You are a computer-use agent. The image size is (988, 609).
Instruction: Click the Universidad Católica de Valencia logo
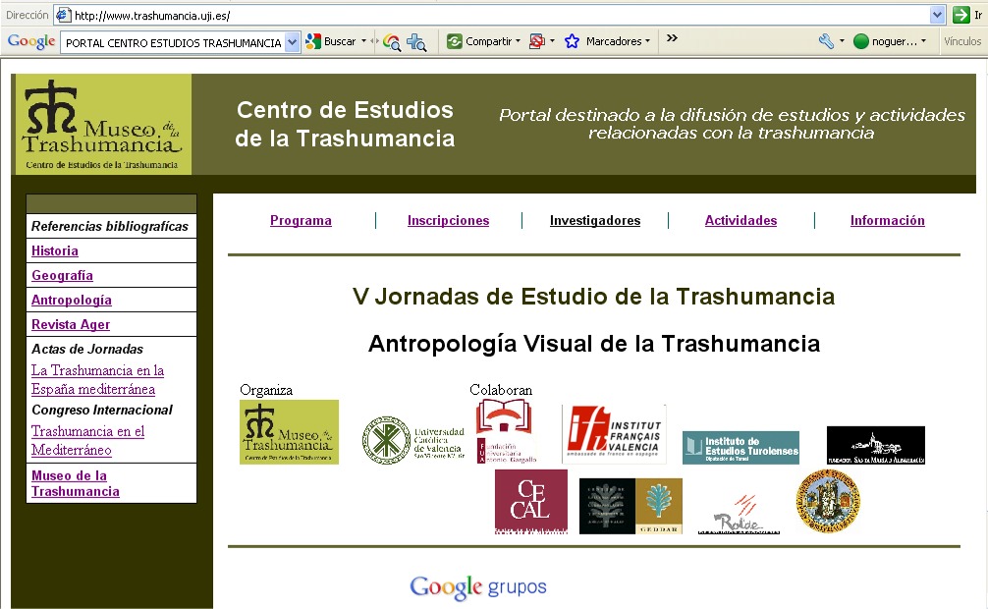(413, 439)
